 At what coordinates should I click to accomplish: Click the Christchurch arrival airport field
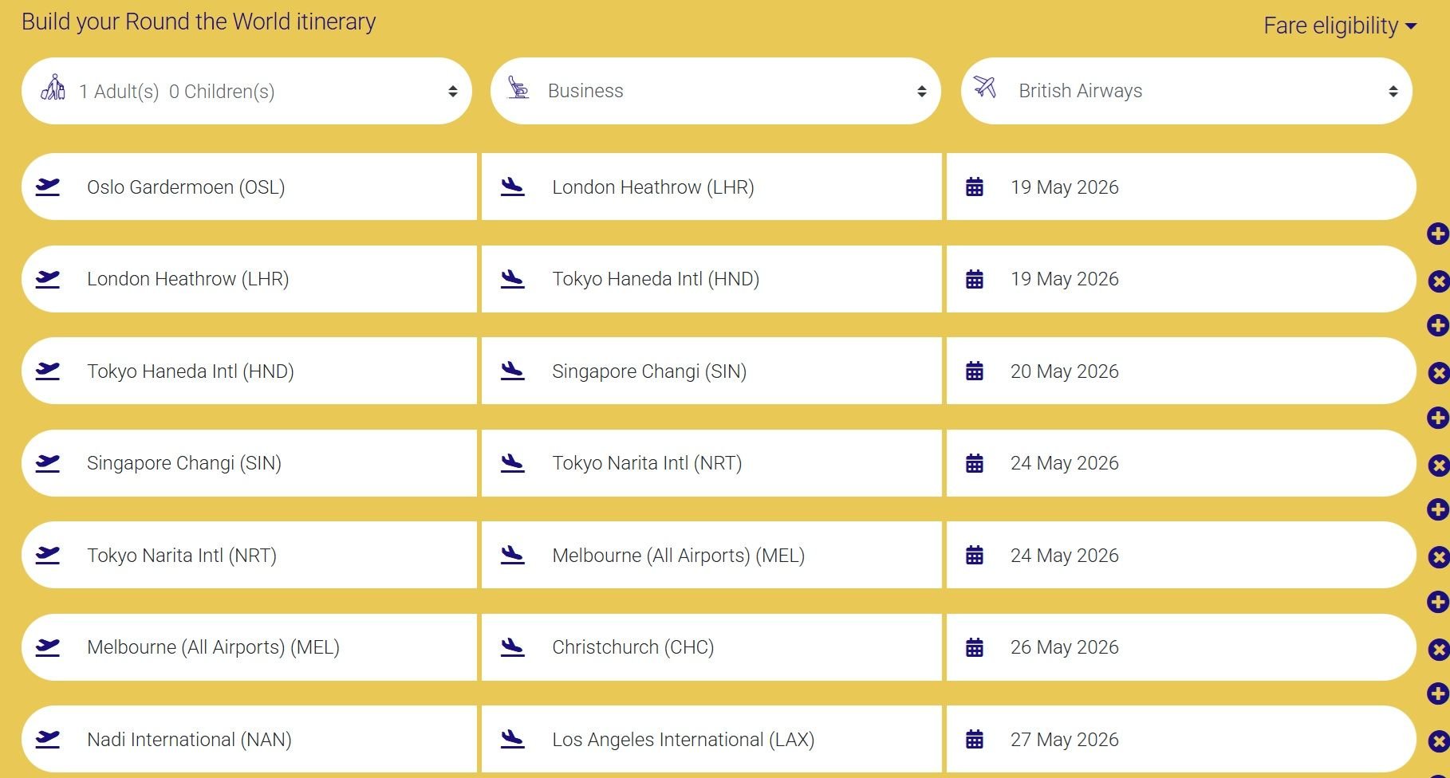click(x=710, y=647)
